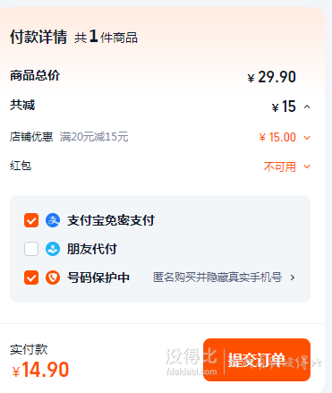Click the 不可用 red packet status text
This screenshot has height=393, width=332.
coord(280,167)
